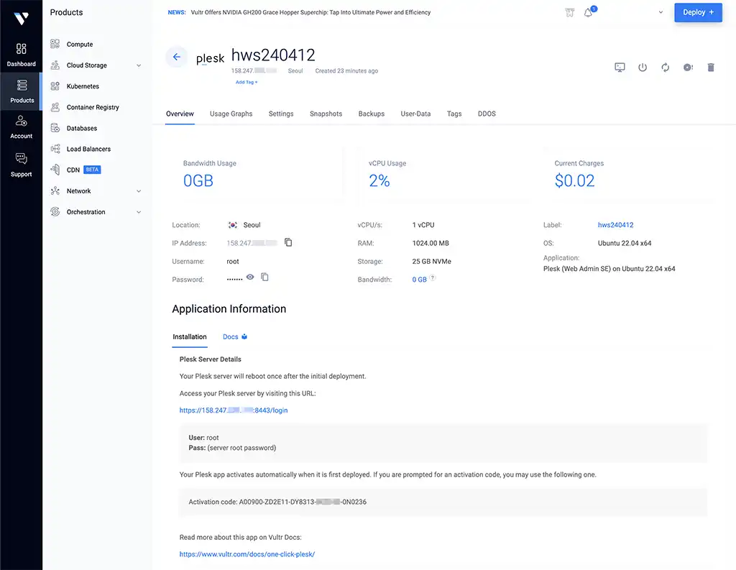Open the Support section
Image resolution: width=736 pixels, height=570 pixels.
pyautogui.click(x=21, y=165)
